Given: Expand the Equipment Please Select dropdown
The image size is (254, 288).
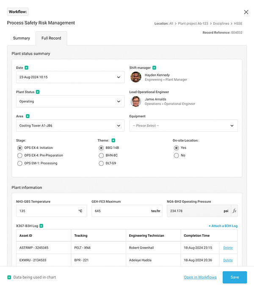Looking at the screenshot, I should tap(183, 126).
